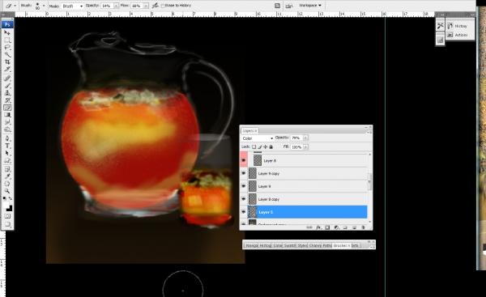The image size is (486, 297).
Task: Toggle visibility eye of Layer 8 copy
Action: pos(244,199)
